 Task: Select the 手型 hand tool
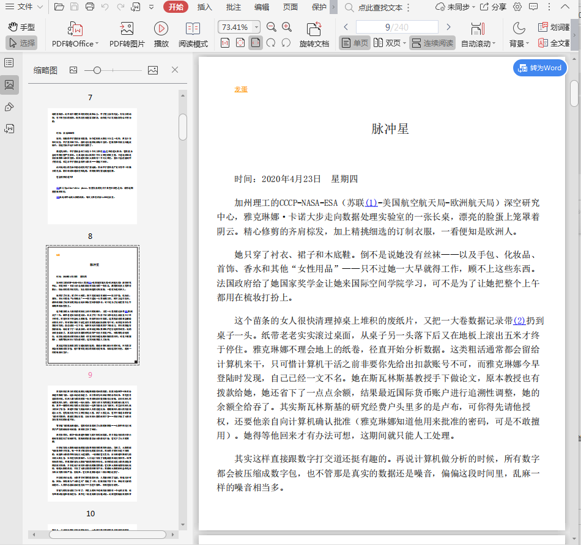click(21, 27)
